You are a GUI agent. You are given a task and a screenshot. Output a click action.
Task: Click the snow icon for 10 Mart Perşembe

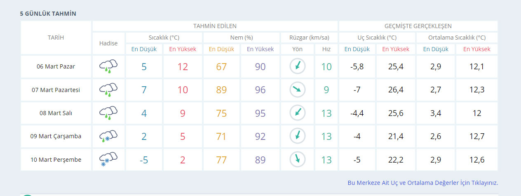pos(108,159)
